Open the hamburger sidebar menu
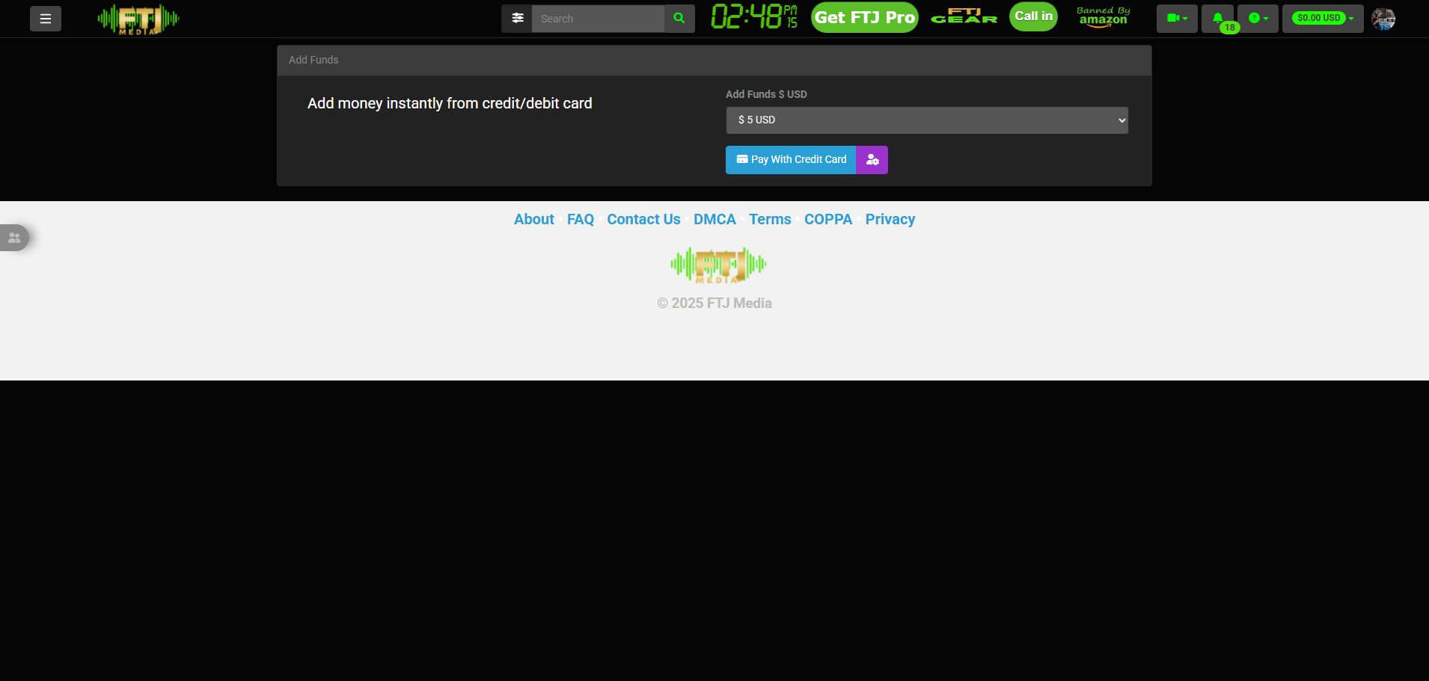The image size is (1429, 681). [x=46, y=19]
